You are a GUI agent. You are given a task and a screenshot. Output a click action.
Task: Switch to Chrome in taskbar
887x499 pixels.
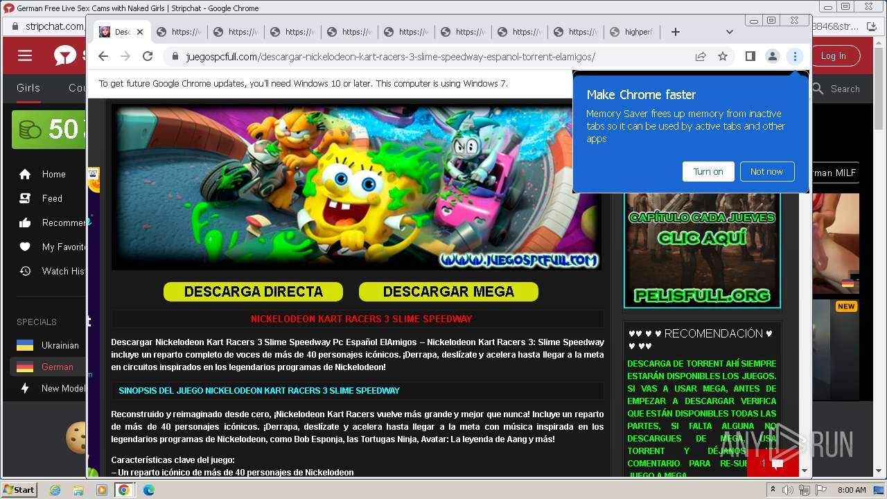124,490
